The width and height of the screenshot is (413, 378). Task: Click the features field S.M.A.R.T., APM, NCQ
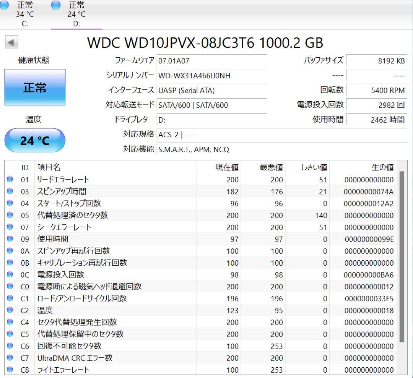(x=282, y=149)
